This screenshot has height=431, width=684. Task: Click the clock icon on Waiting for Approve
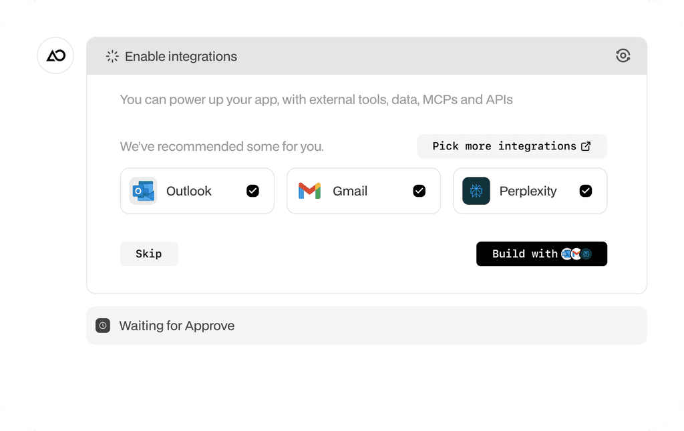(x=103, y=326)
